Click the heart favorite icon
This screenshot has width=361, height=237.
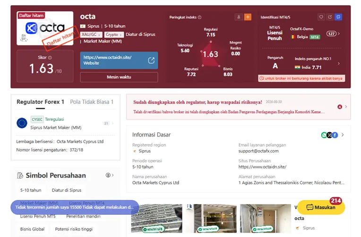321,17
